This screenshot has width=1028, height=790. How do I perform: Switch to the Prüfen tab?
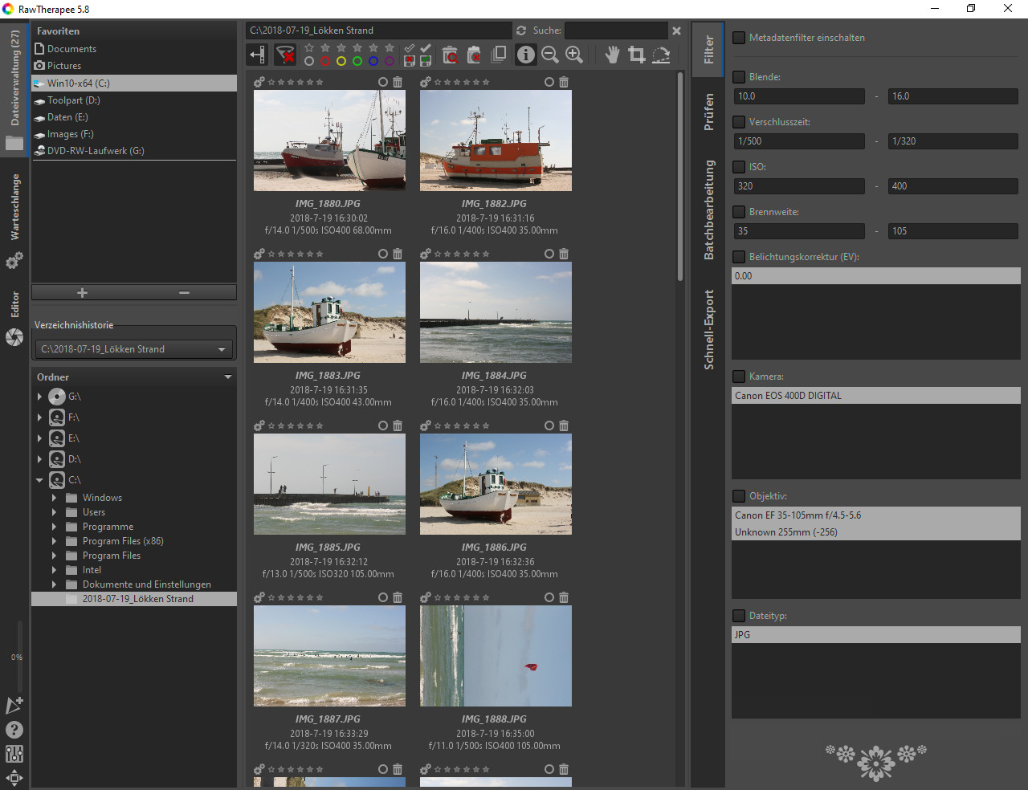point(708,112)
